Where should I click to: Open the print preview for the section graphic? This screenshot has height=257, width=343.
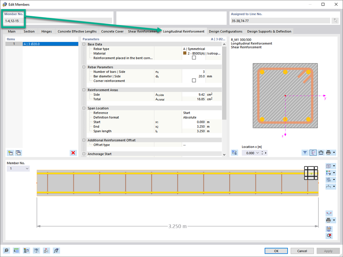[x=329, y=152]
